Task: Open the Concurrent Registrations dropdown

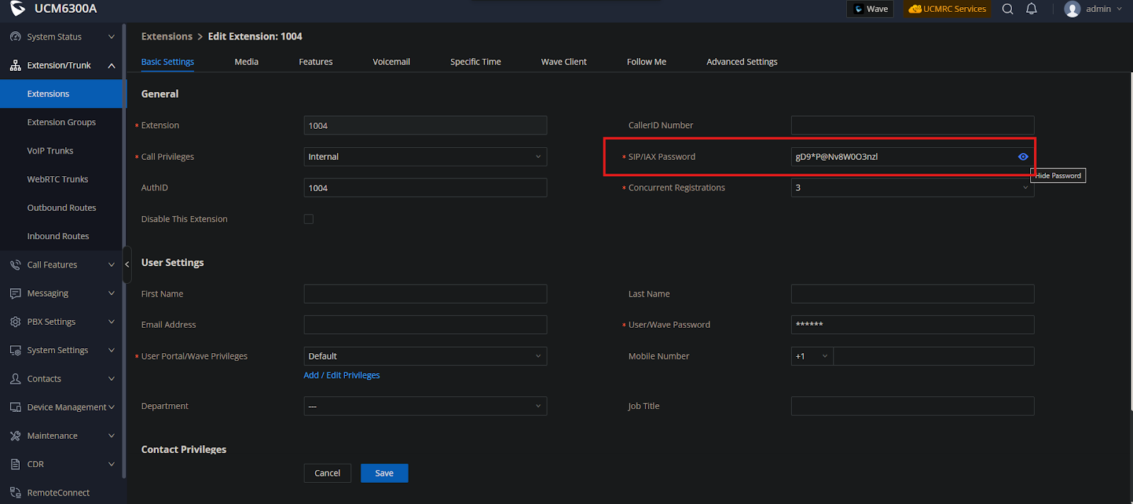Action: click(x=912, y=188)
